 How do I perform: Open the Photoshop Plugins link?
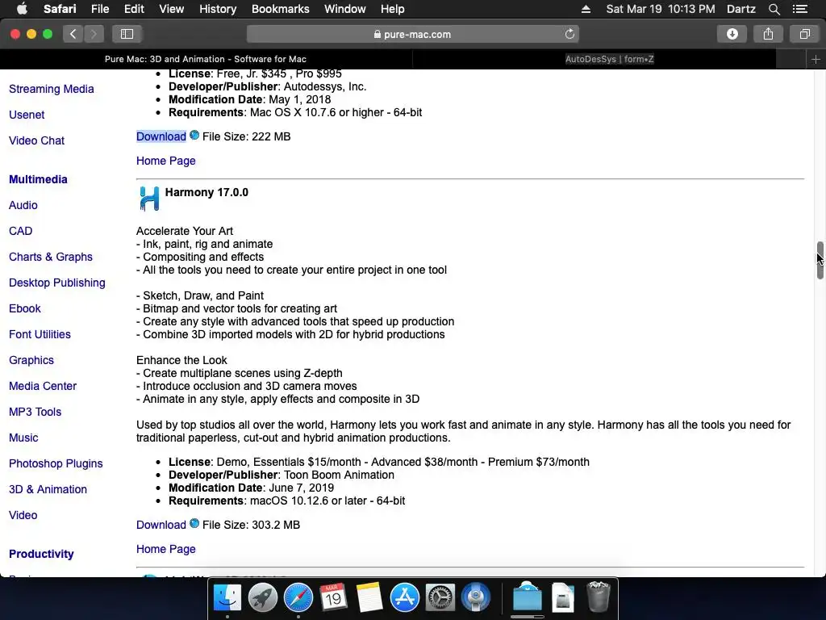56,463
